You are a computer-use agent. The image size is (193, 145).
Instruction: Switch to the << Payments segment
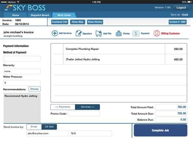(62, 107)
